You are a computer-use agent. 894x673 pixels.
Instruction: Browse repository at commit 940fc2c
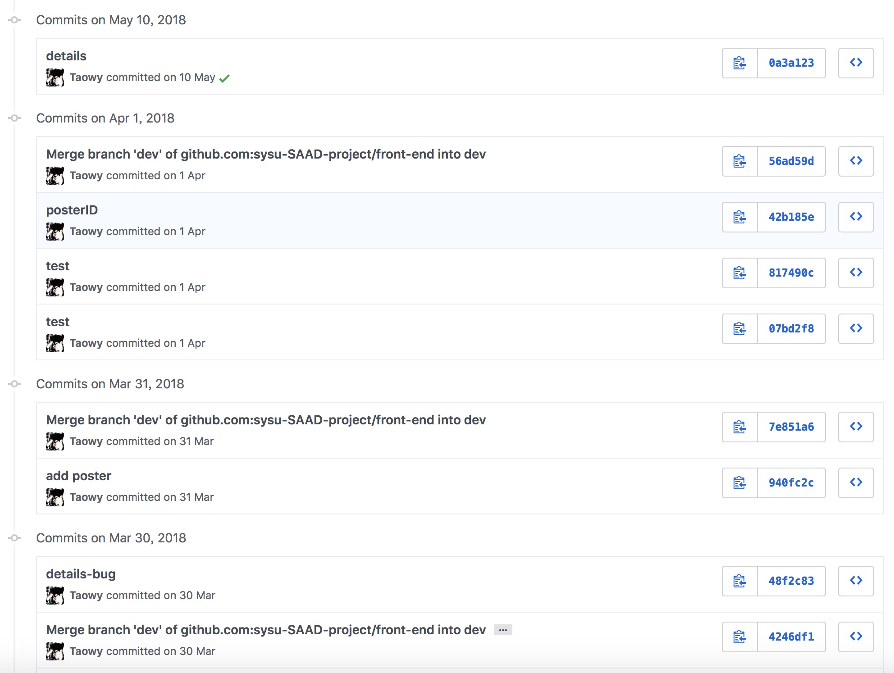click(x=856, y=483)
